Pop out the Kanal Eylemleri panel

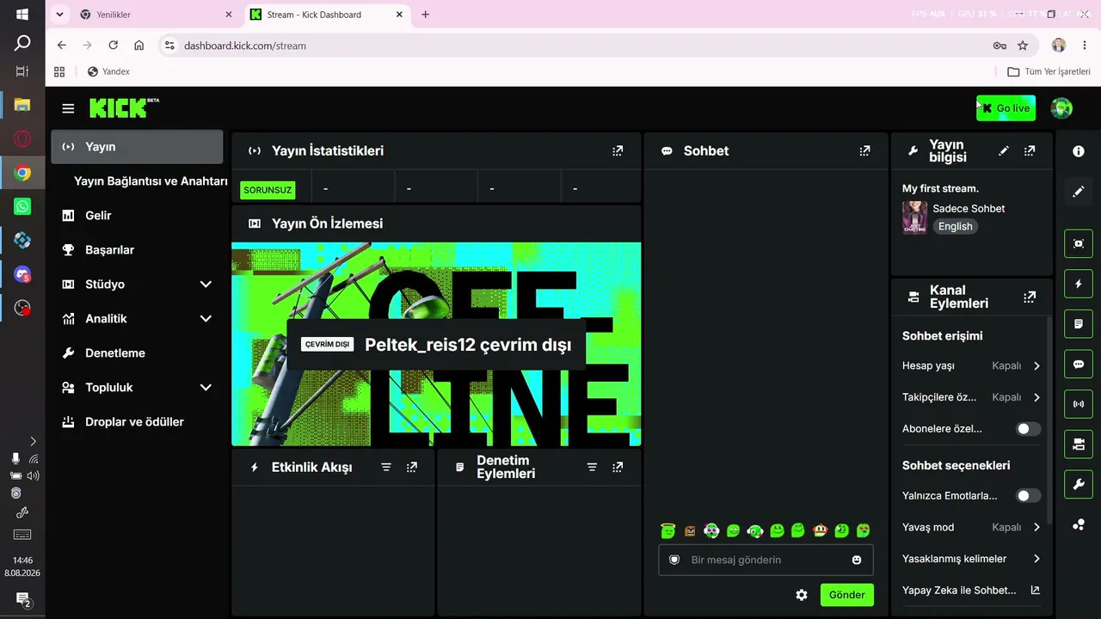[1030, 297]
